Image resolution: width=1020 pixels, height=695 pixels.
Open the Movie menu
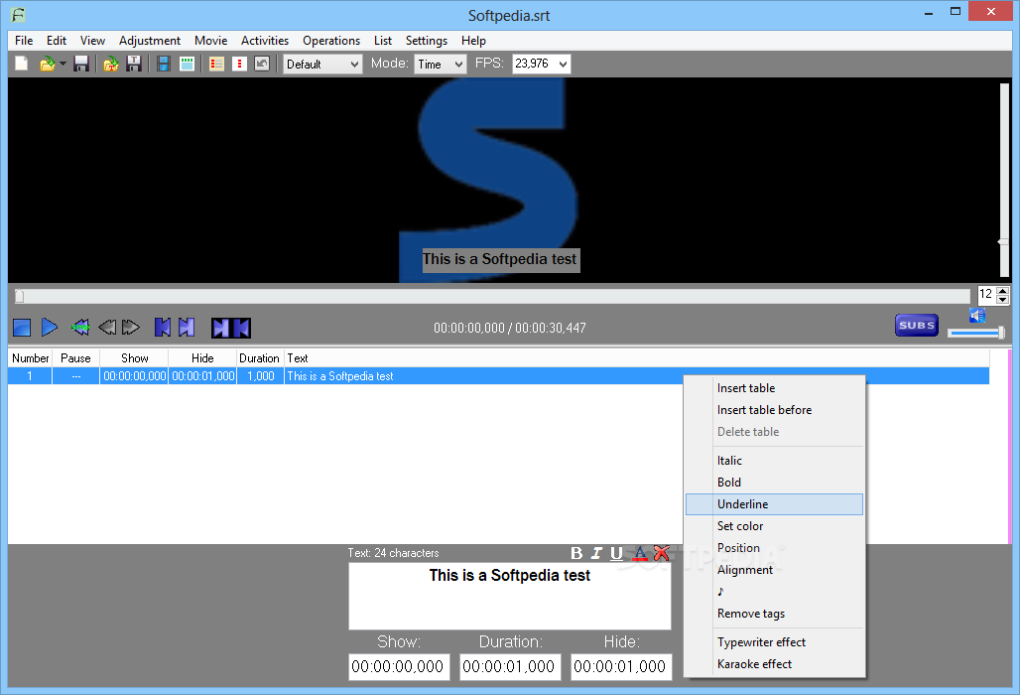click(210, 41)
